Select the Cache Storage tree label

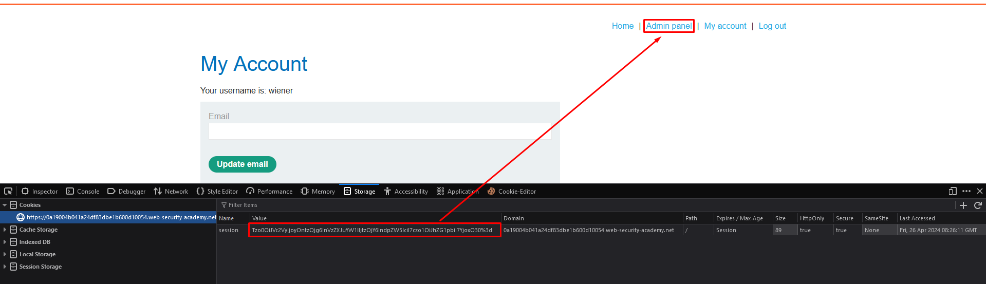click(39, 230)
